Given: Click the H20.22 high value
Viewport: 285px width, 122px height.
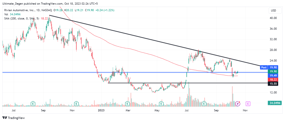Looking at the screenshot, I should click(x=69, y=10).
